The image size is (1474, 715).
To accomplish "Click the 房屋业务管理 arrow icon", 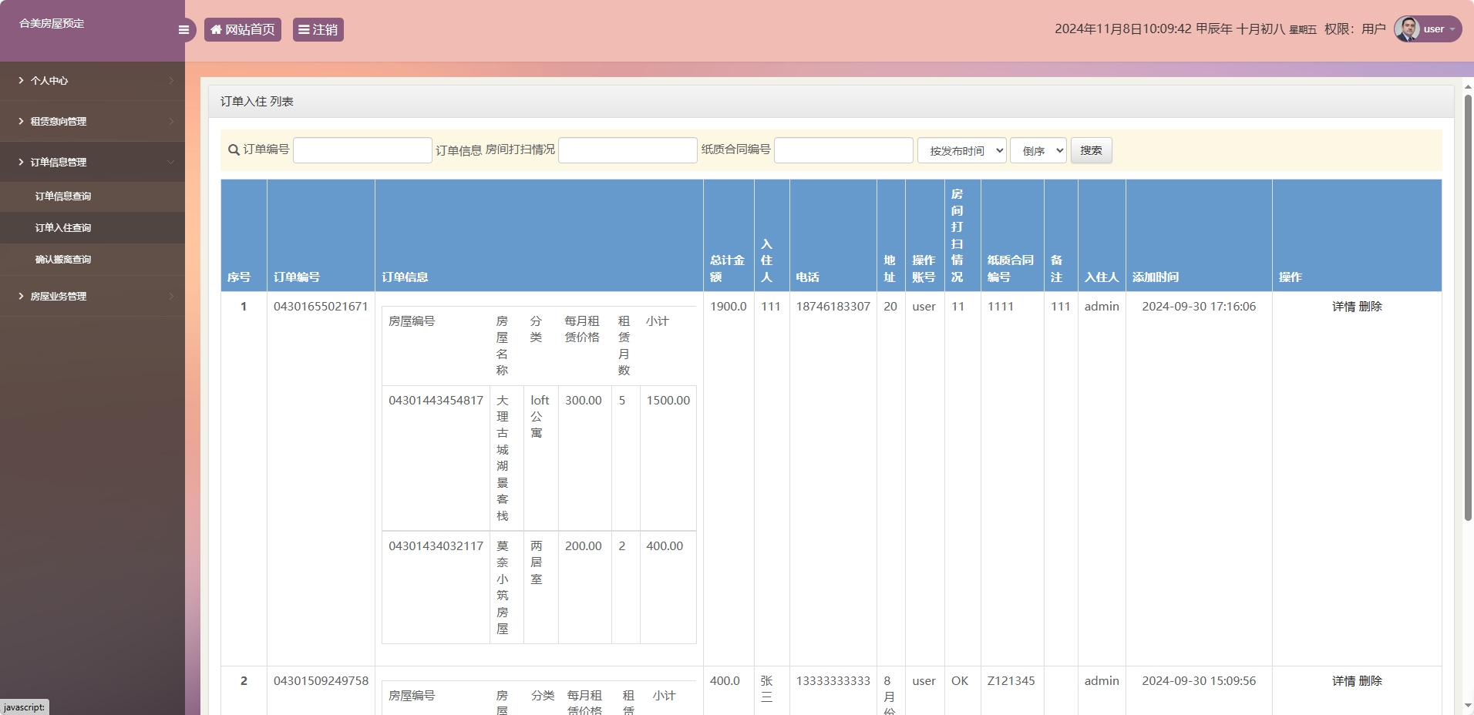I will 170,296.
